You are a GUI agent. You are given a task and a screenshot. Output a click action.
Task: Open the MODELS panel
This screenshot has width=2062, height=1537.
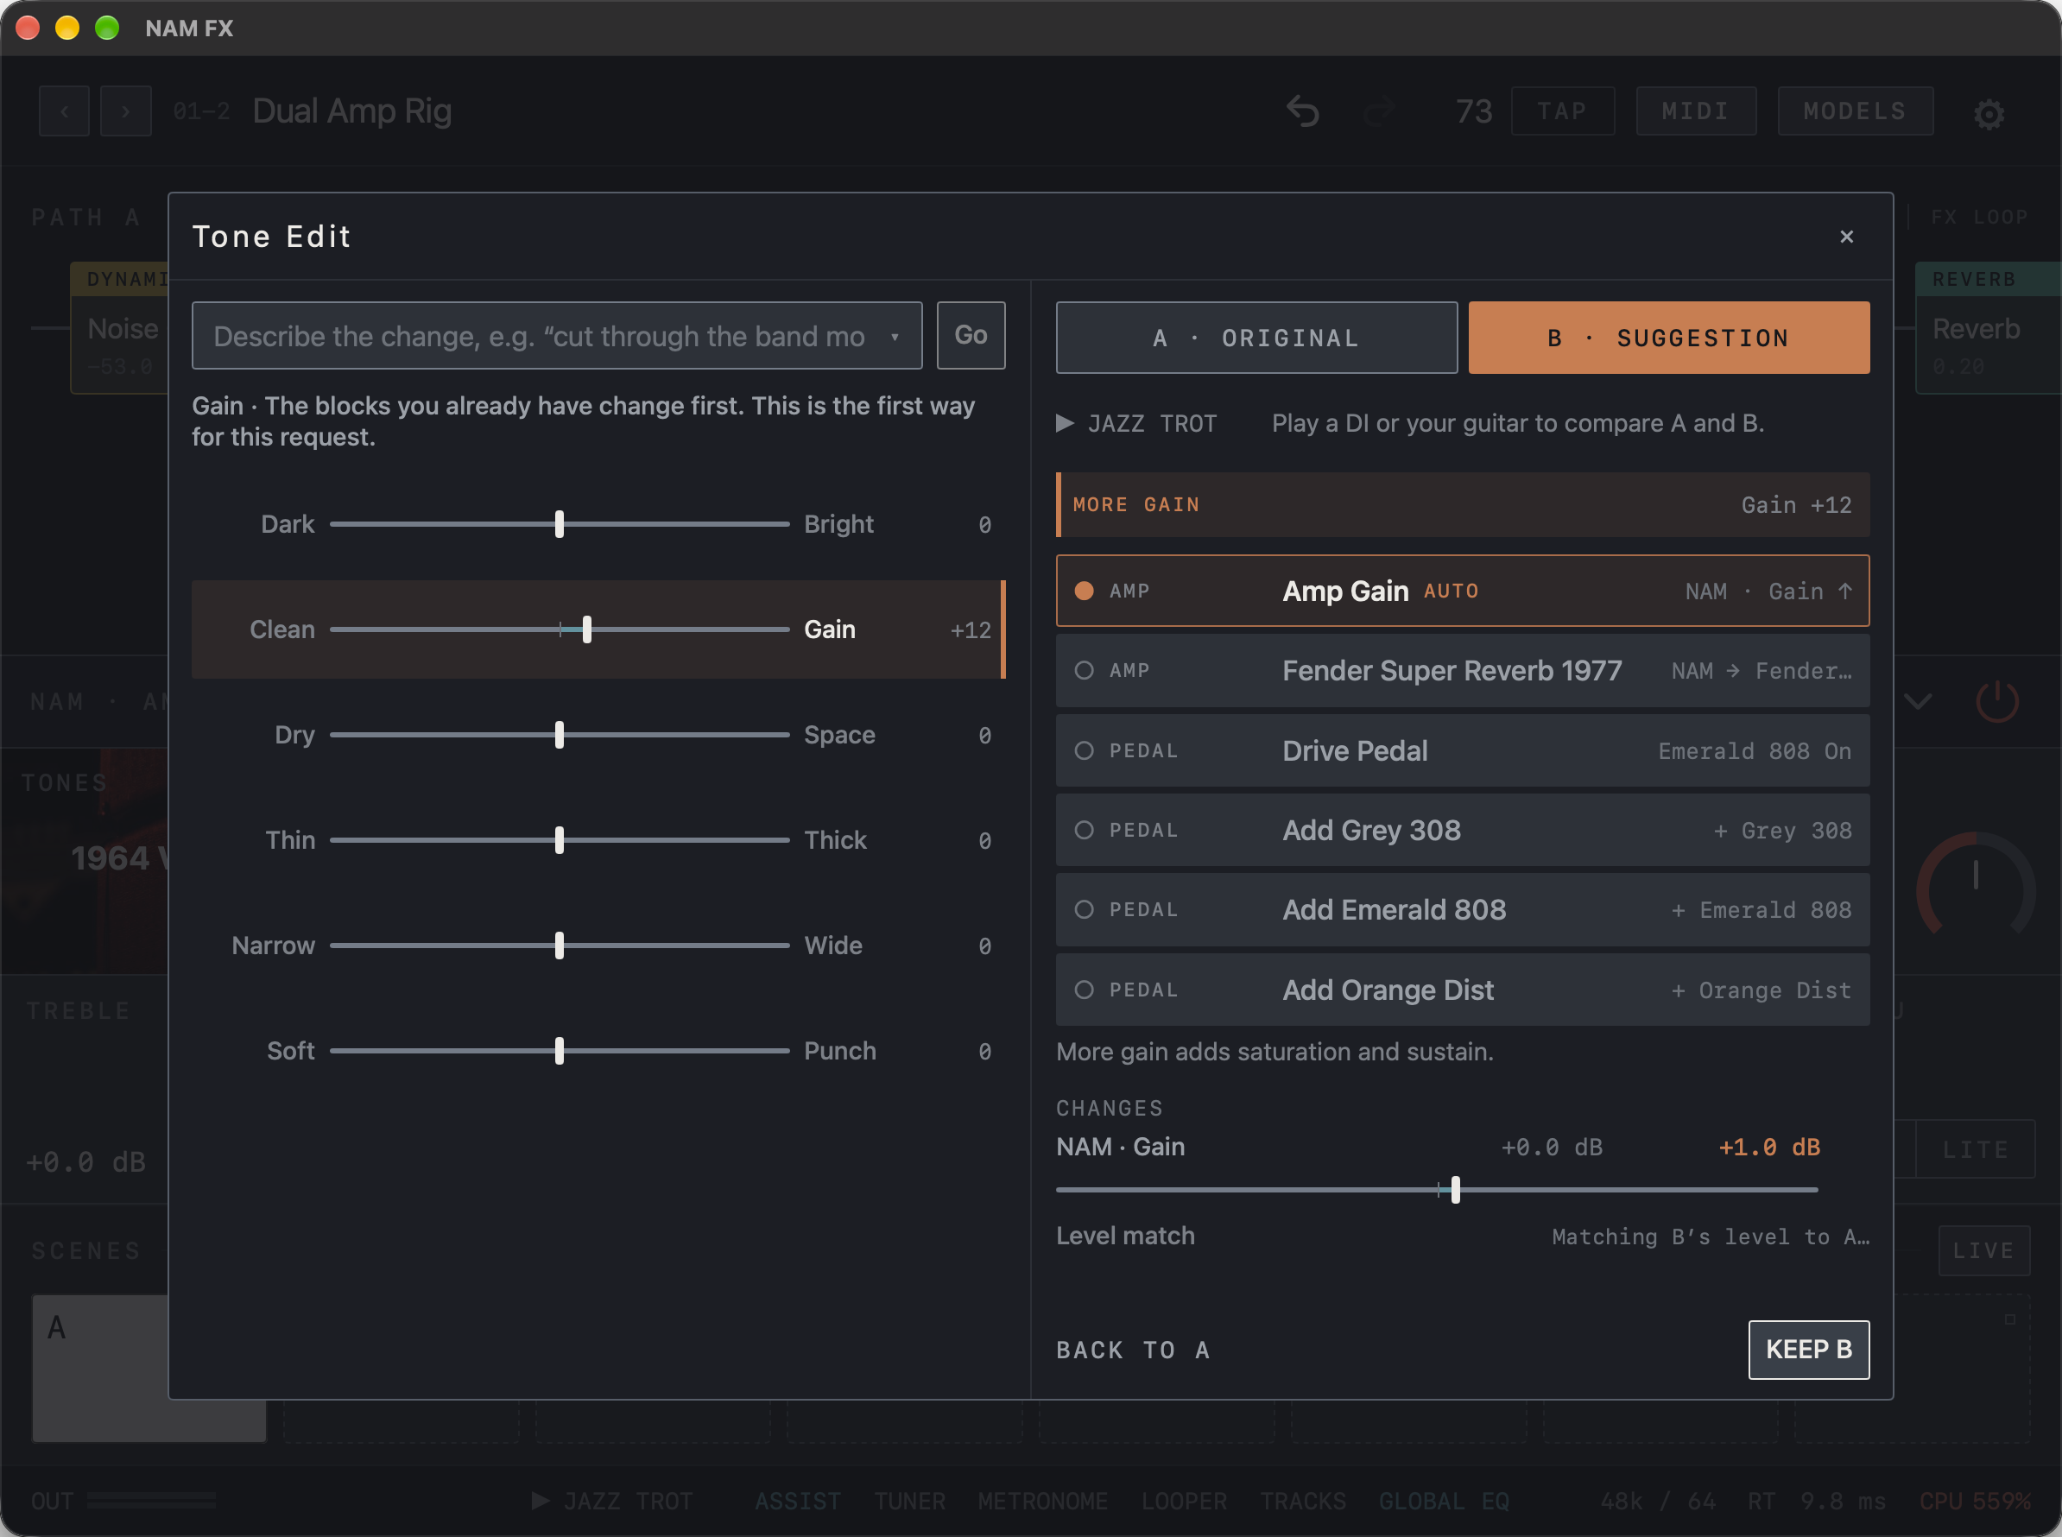click(x=1855, y=111)
